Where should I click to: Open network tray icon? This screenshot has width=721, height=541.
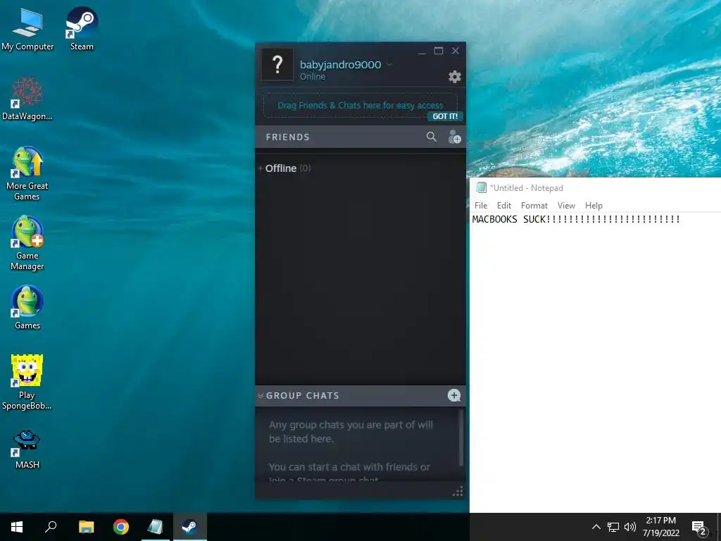click(613, 527)
